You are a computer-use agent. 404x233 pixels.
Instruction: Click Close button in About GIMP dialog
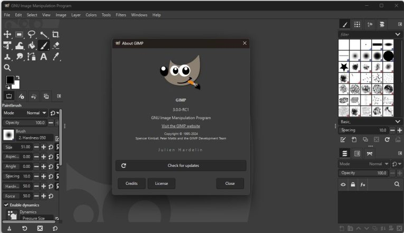pos(230,184)
